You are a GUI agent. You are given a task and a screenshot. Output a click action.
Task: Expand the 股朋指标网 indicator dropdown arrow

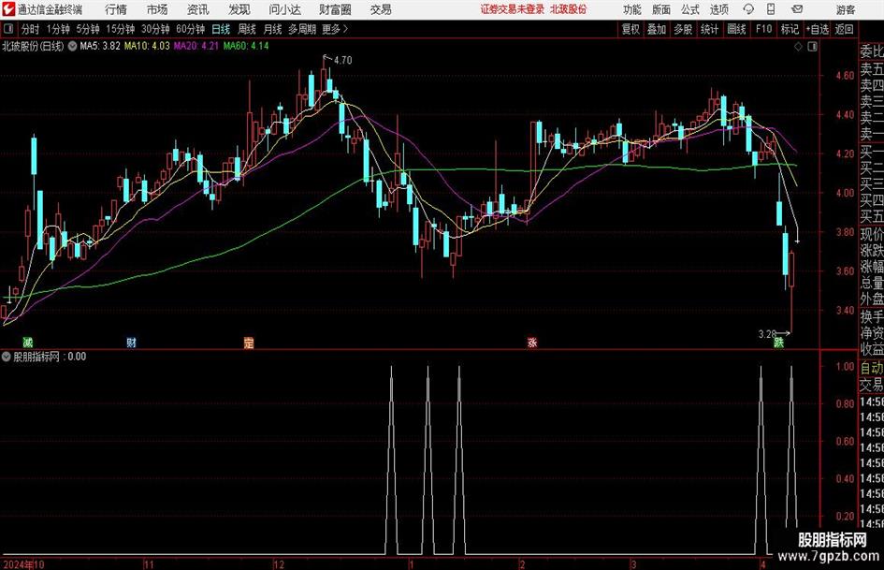[x=7, y=357]
